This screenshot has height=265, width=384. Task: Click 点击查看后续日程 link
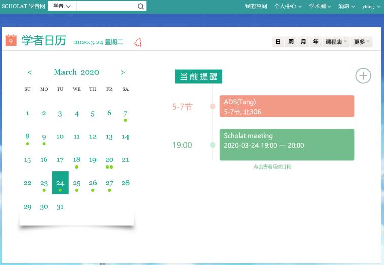(272, 167)
